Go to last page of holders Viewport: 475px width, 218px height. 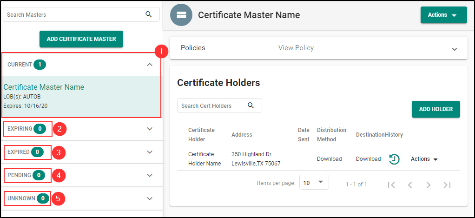pyautogui.click(x=447, y=185)
